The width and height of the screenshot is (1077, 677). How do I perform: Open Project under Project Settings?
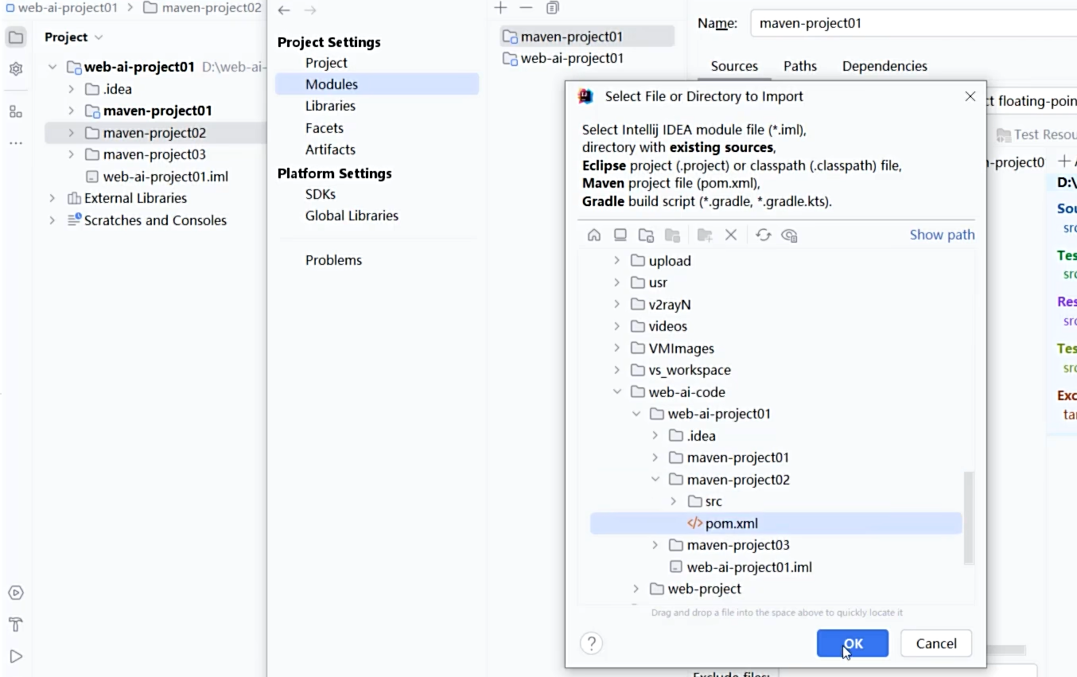point(326,63)
